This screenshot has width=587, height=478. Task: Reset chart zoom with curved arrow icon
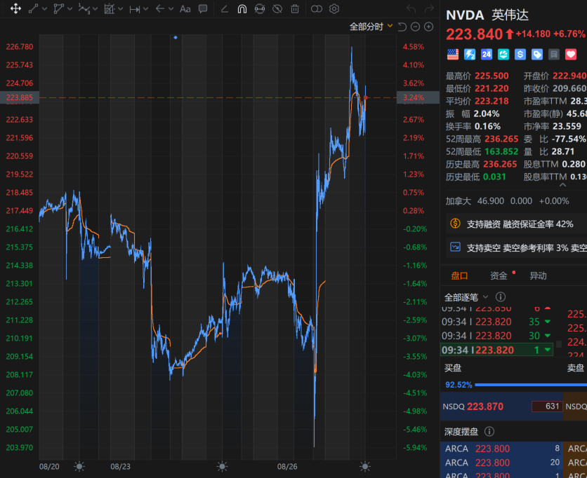[402, 27]
